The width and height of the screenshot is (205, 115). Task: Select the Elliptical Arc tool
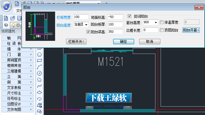tap(39, 99)
